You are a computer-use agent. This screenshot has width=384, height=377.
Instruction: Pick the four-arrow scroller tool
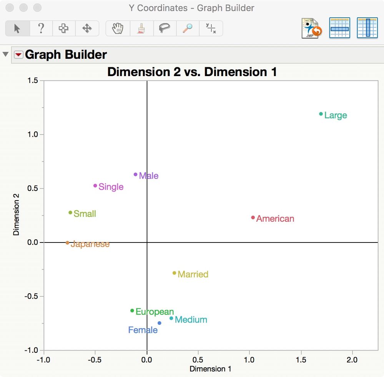point(87,28)
